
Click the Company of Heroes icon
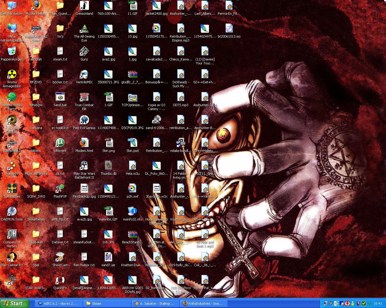tap(12, 235)
